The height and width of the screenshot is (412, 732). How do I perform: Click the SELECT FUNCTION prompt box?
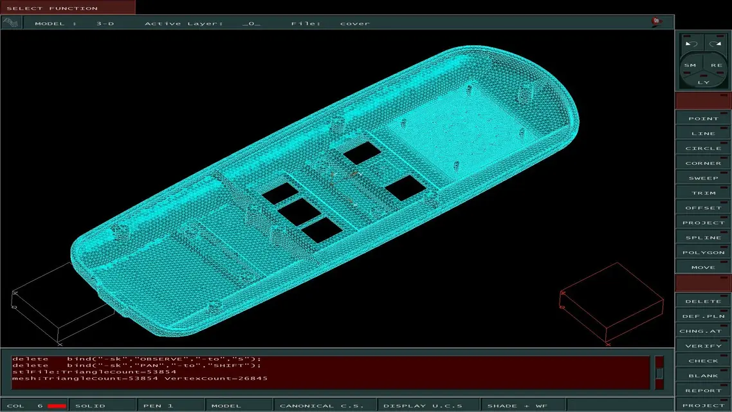tap(68, 8)
